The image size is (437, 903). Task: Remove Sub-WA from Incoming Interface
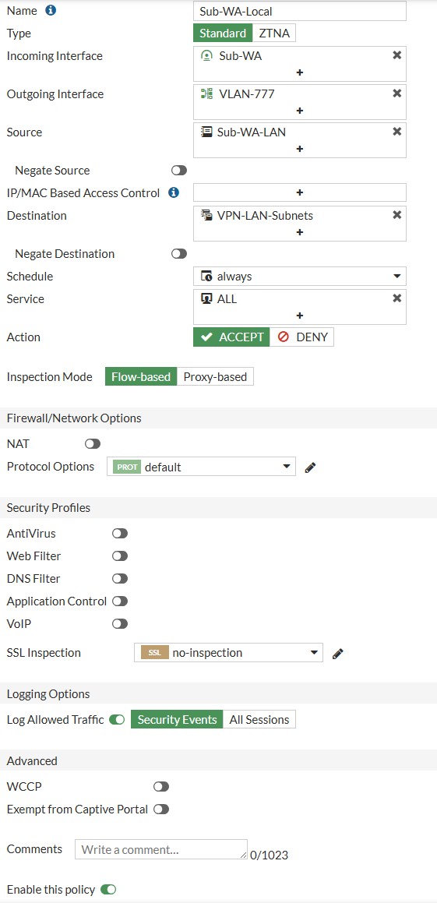[x=396, y=55]
